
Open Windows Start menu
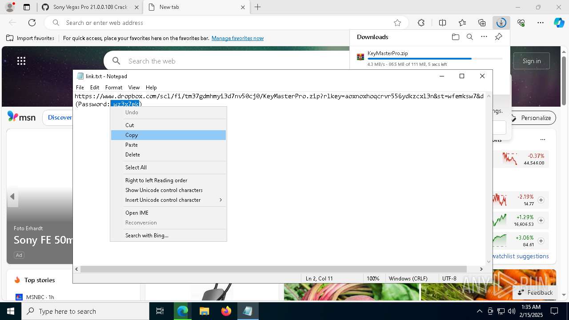click(11, 311)
